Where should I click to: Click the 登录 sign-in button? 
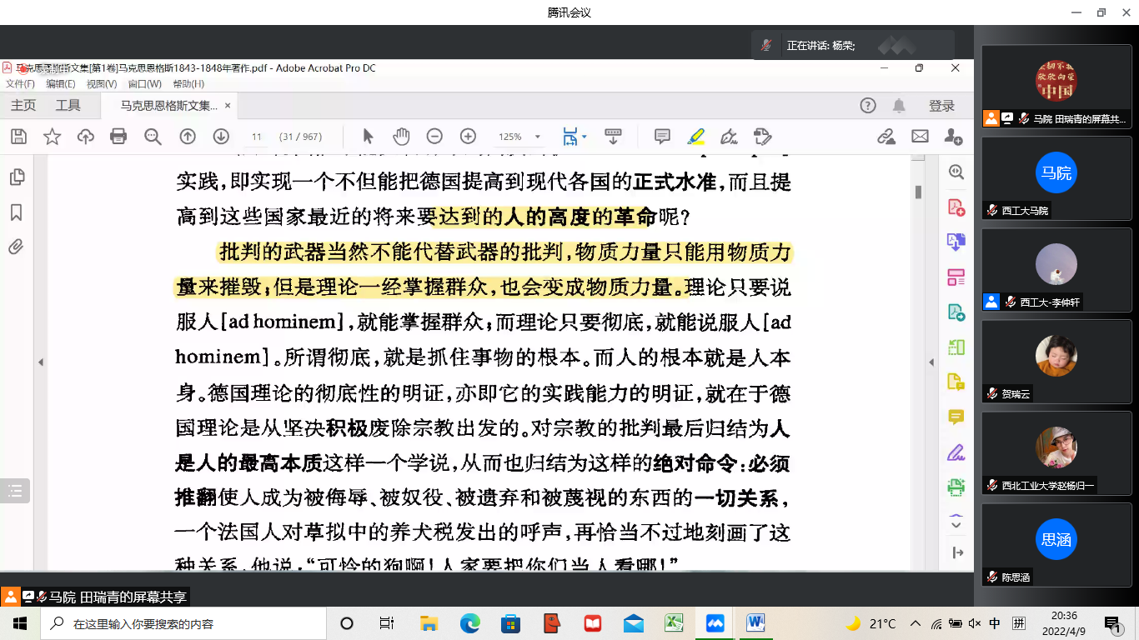tap(941, 106)
